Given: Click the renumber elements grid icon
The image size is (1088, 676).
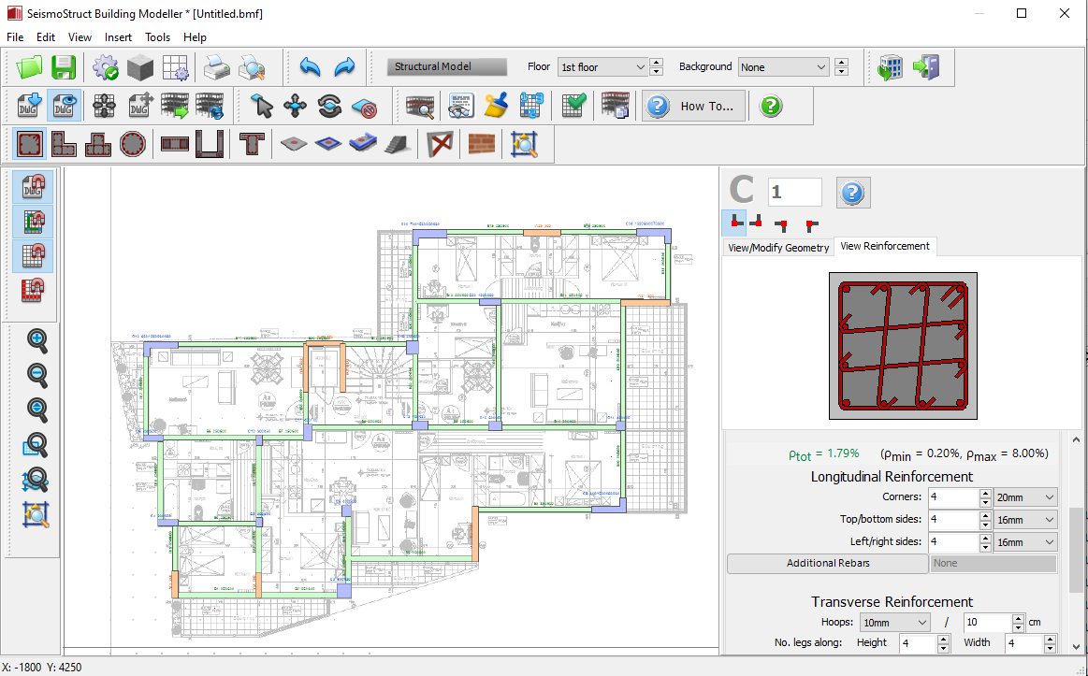Looking at the screenshot, I should (530, 106).
